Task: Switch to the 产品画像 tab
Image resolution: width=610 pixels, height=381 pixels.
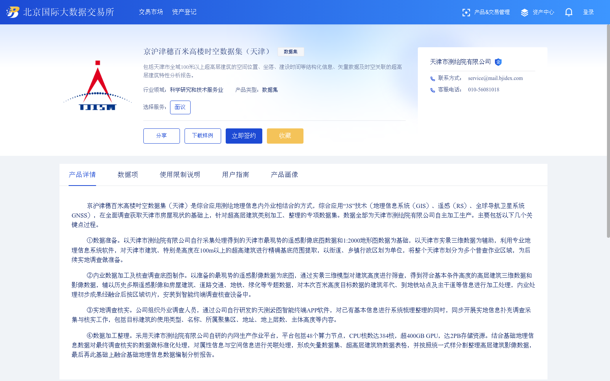Action: click(284, 174)
